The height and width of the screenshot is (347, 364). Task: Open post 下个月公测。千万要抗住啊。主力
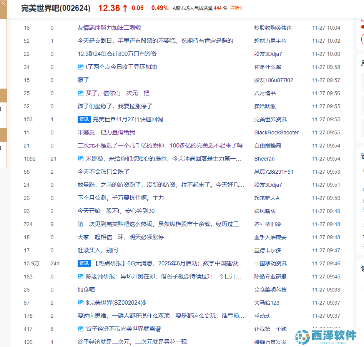click(x=120, y=198)
